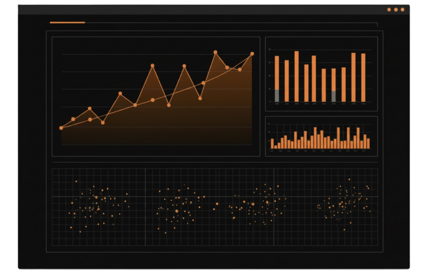Image resolution: width=431 pixels, height=273 pixels.
Task: Click the middle orange window control dot
Action: click(396, 9)
